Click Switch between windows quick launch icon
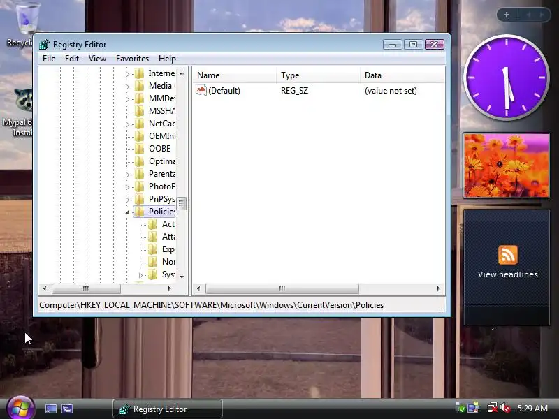 67,409
